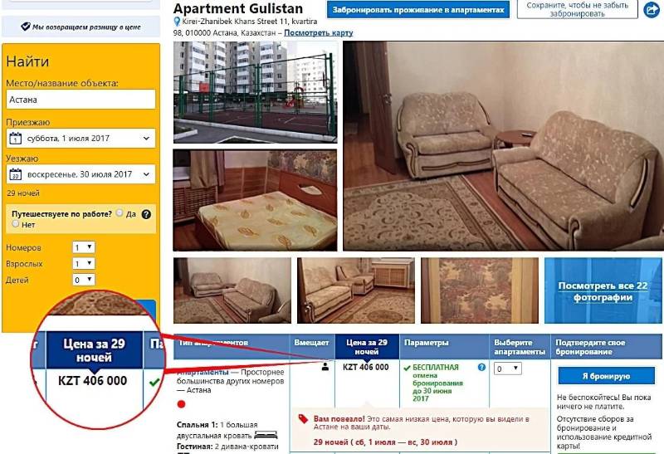Viewport: 664px width, 454px height.
Task: Click the map pin icon beside address
Action: point(177,22)
